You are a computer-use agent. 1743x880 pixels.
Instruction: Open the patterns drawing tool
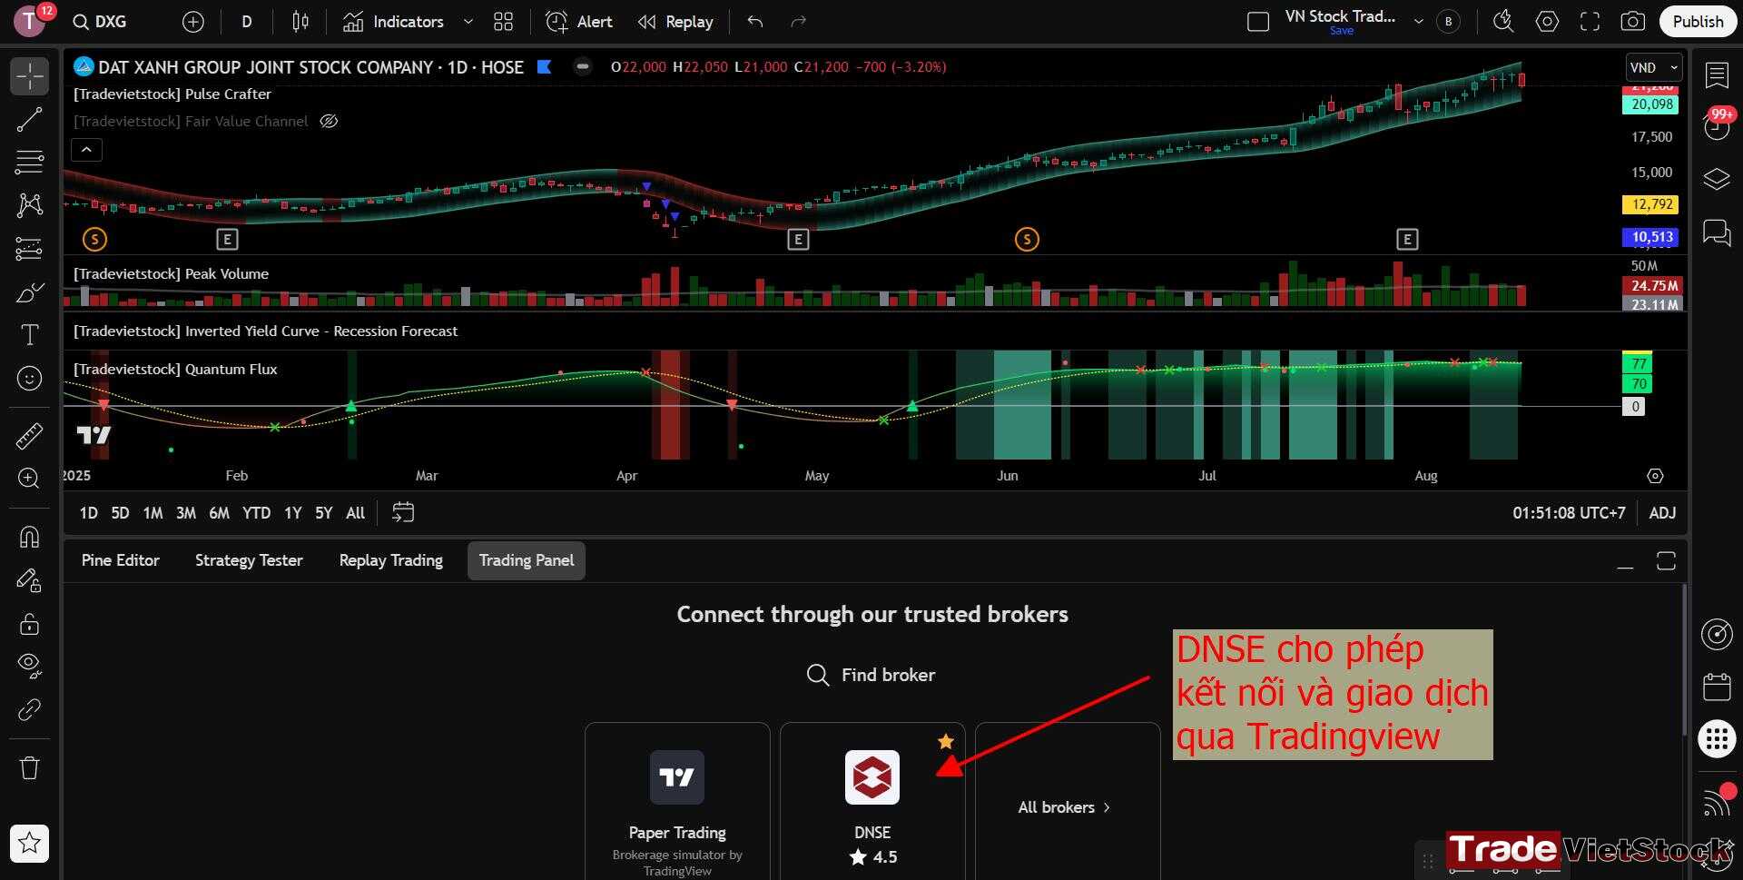tap(29, 205)
